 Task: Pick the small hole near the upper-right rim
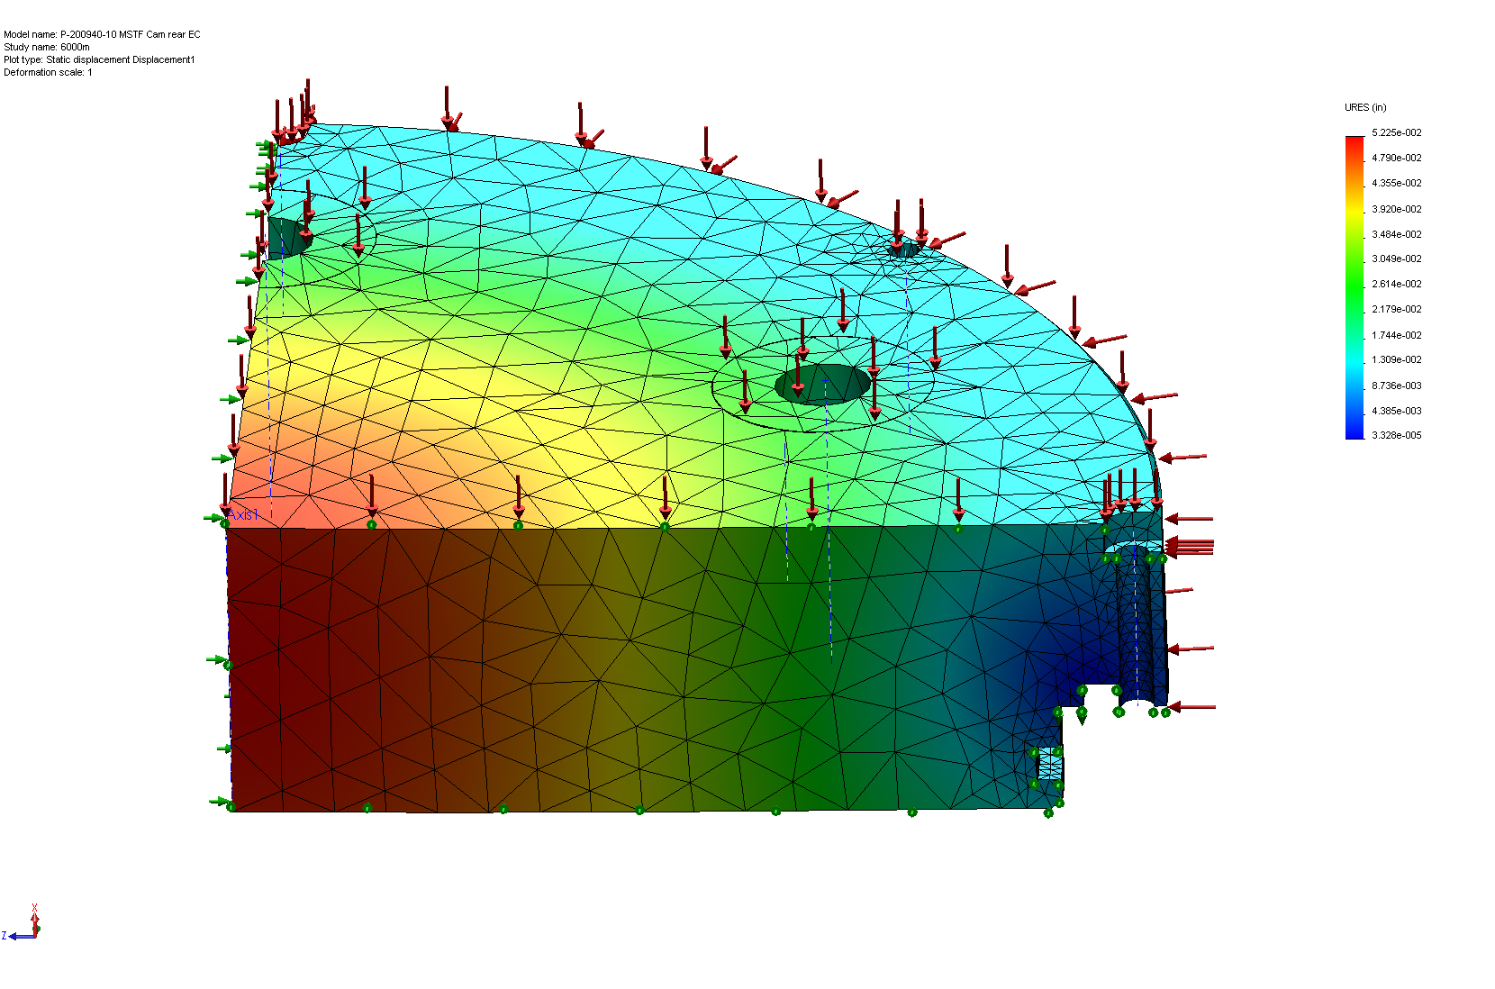click(x=904, y=250)
